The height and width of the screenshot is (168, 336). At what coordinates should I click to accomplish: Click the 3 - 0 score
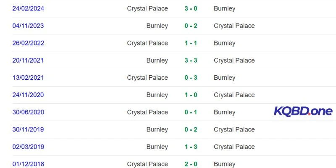click(x=191, y=8)
